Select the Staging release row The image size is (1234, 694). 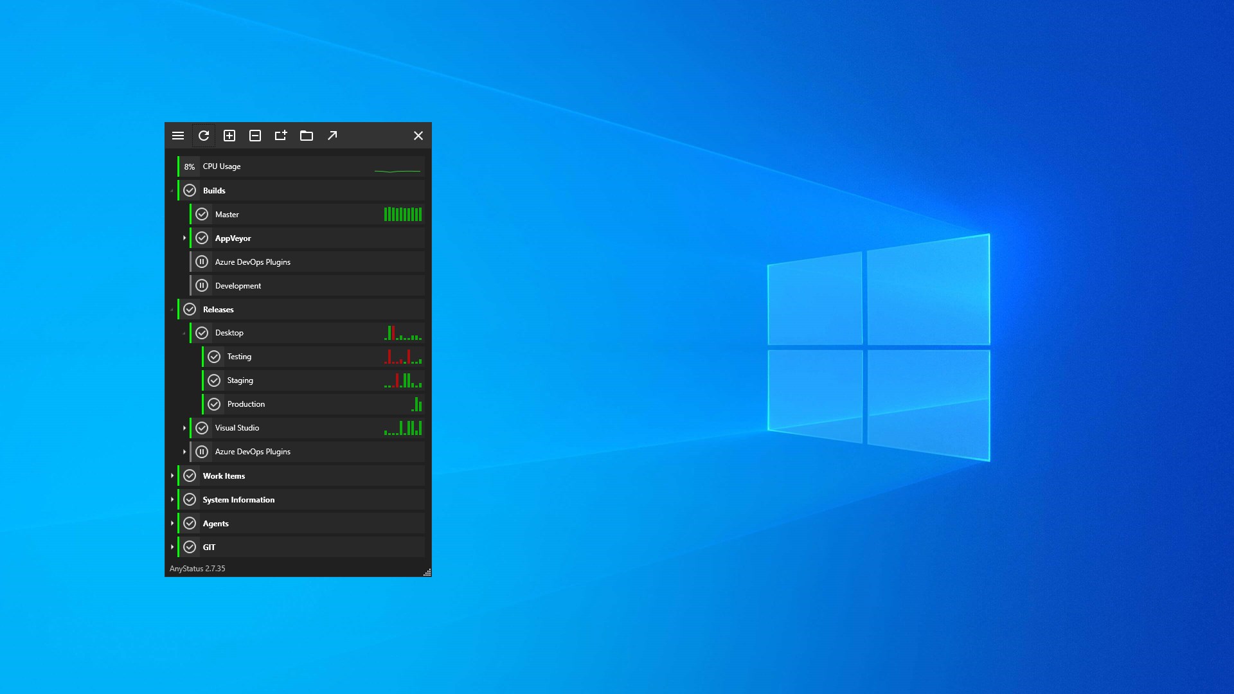tap(240, 380)
